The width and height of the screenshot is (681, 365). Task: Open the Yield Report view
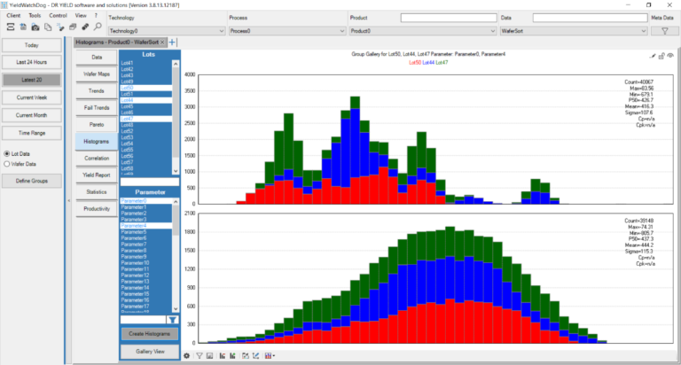click(97, 175)
